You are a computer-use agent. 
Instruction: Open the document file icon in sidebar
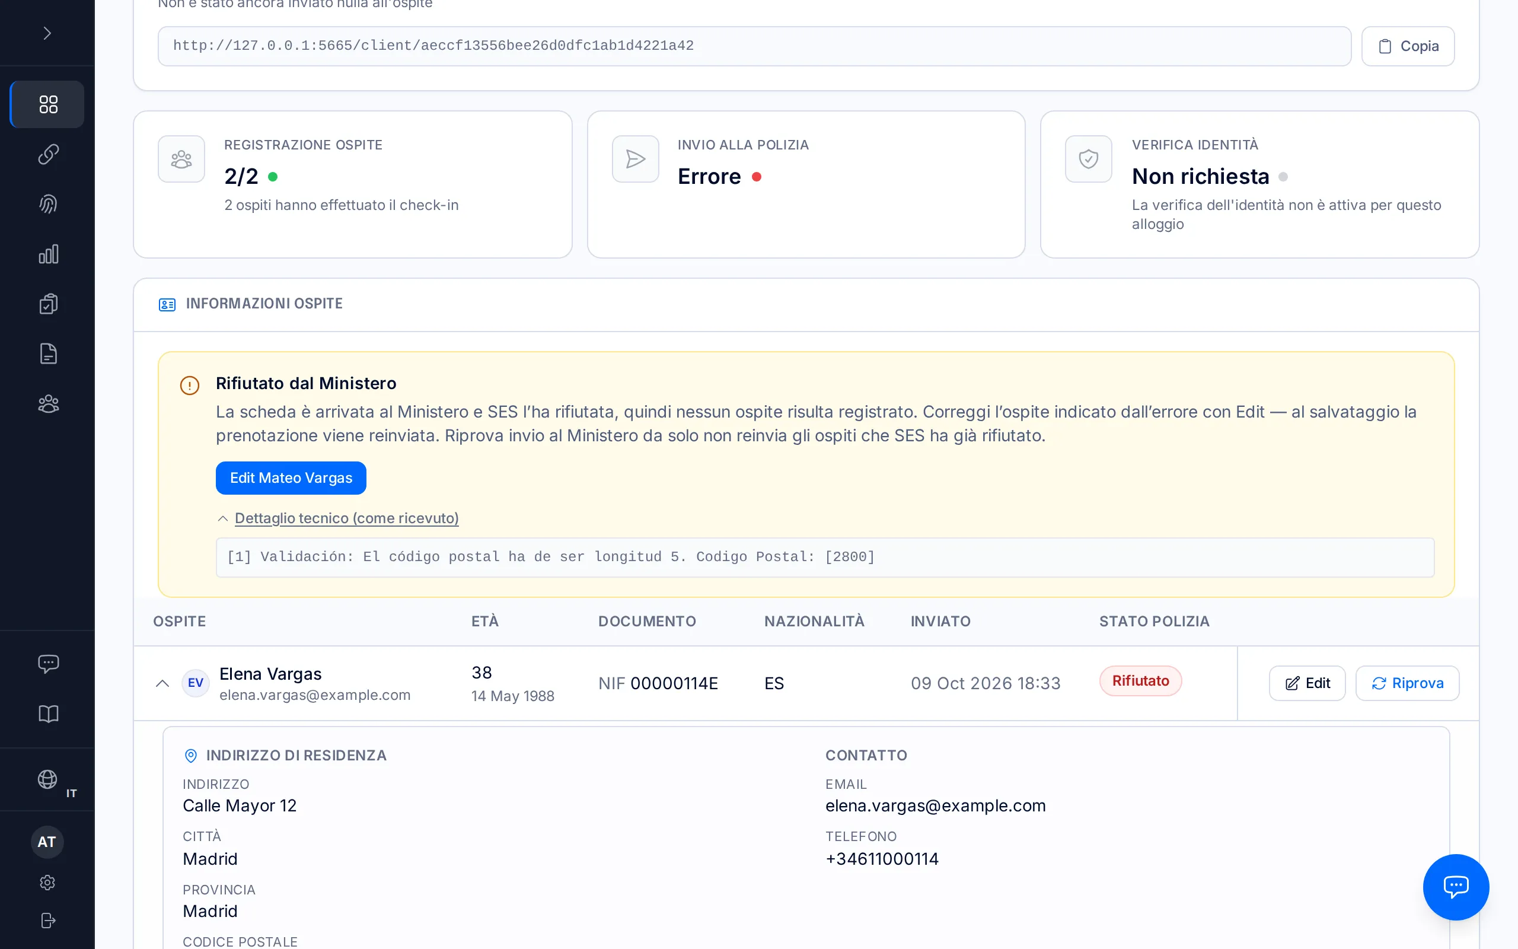tap(47, 354)
